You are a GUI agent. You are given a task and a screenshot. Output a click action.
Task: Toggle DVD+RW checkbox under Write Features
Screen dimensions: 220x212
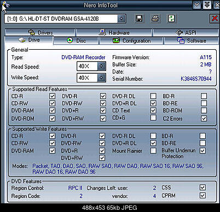102,158
